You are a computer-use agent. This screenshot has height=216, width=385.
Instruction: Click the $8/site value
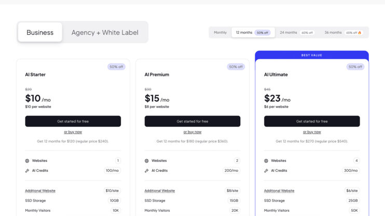(232, 191)
